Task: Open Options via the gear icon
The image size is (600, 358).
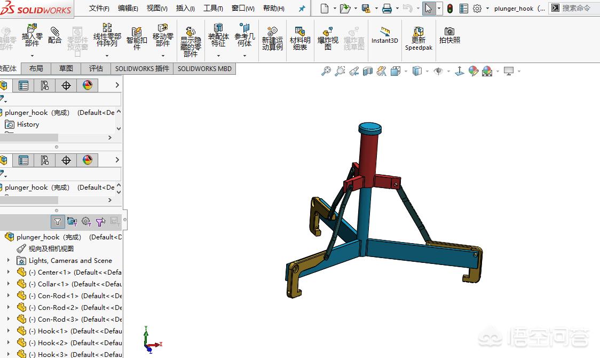Action: coord(477,9)
